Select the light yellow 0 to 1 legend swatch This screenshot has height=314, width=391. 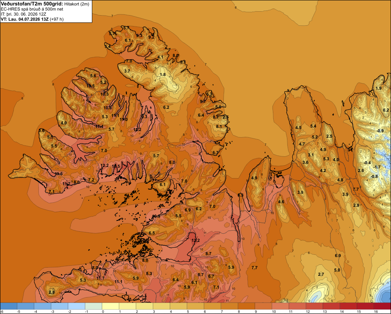(x=111, y=306)
